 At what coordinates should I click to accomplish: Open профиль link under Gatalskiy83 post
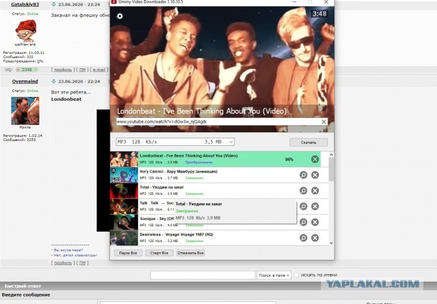coord(63,70)
